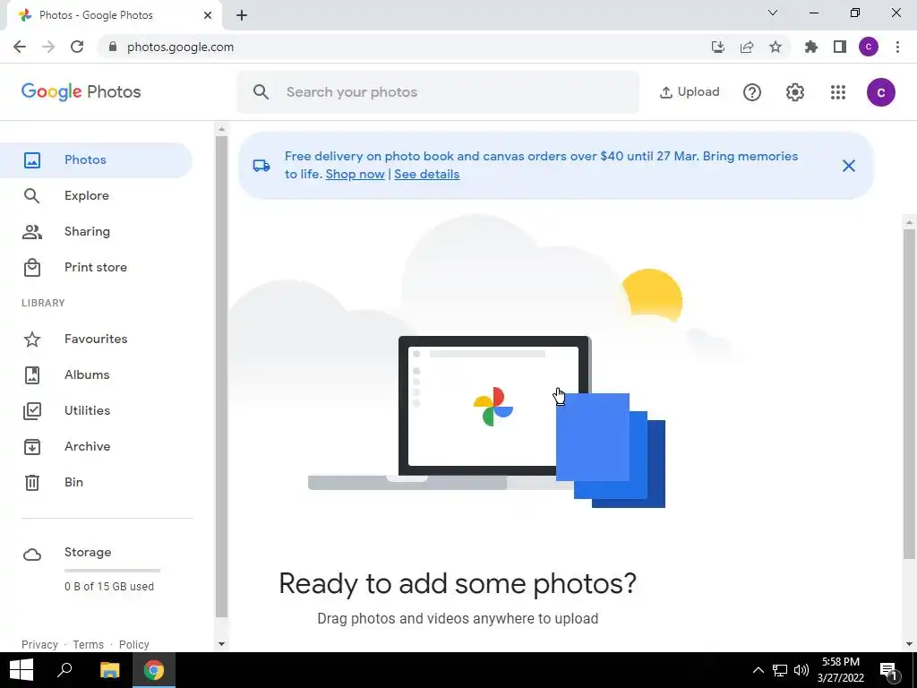Open Explore in the sidebar
917x688 pixels.
click(96, 195)
